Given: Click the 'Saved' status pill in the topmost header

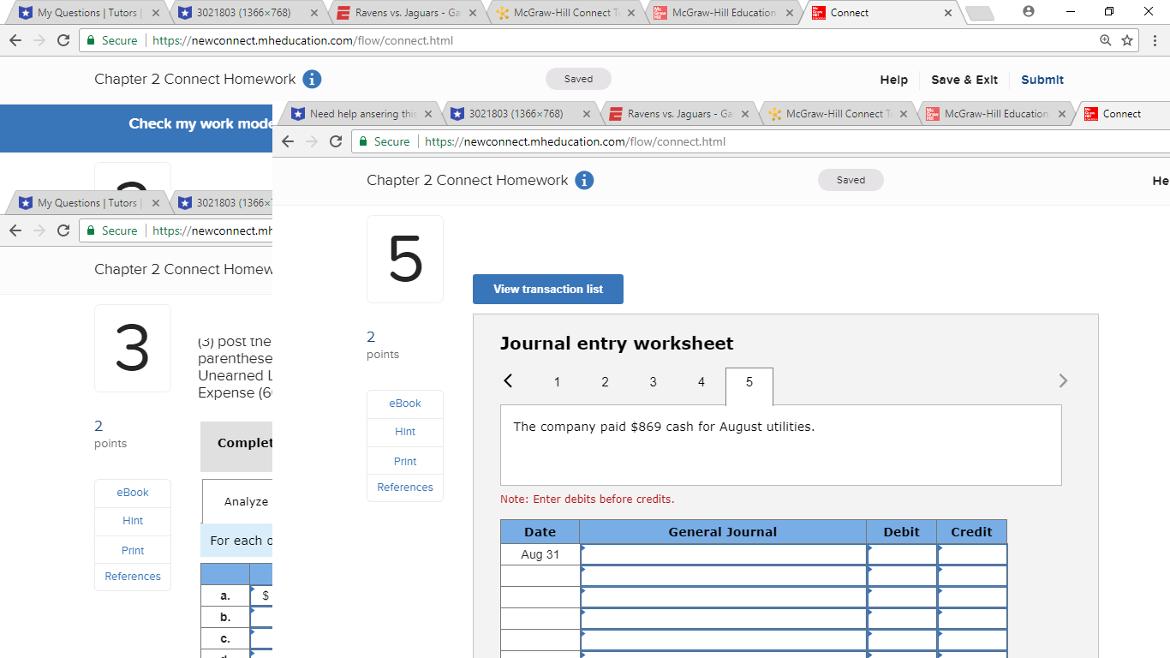Looking at the screenshot, I should pyautogui.click(x=578, y=79).
